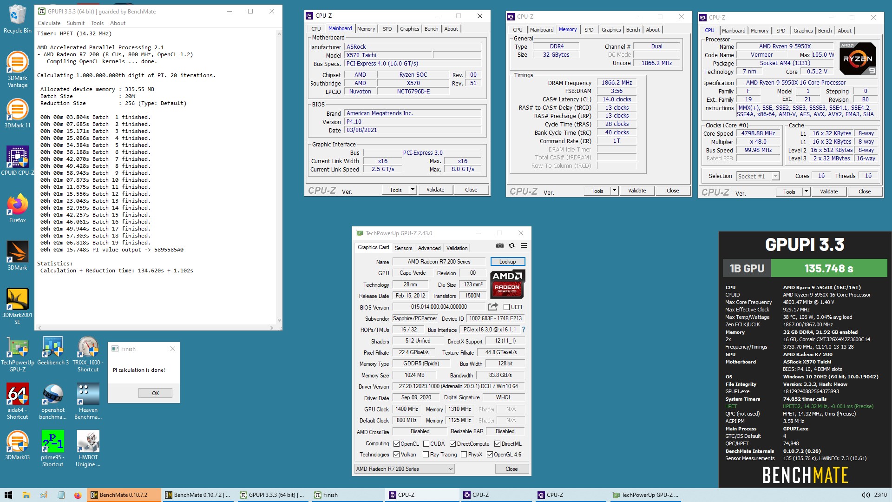Toggle DirectML checkbox in GPU-Z

(x=497, y=444)
